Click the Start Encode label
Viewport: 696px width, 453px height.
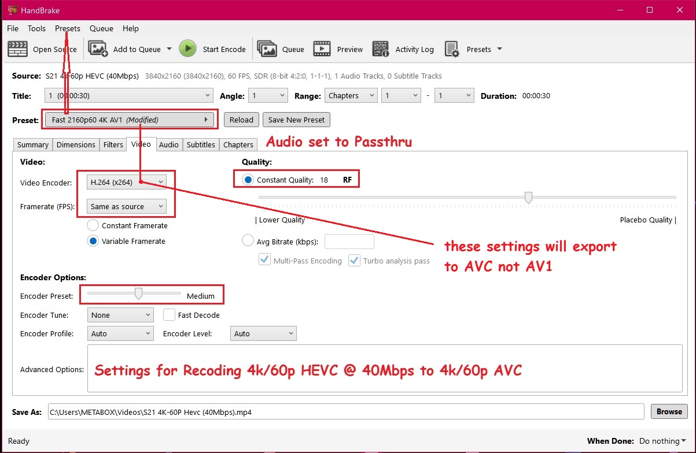[224, 49]
